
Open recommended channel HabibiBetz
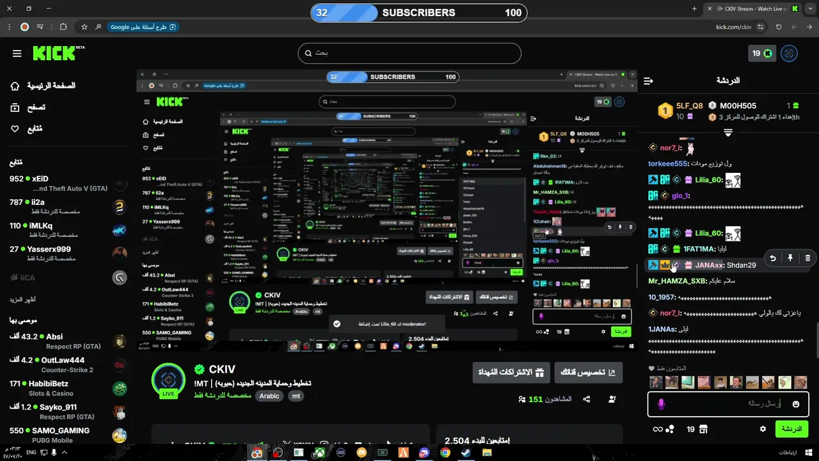click(67, 388)
